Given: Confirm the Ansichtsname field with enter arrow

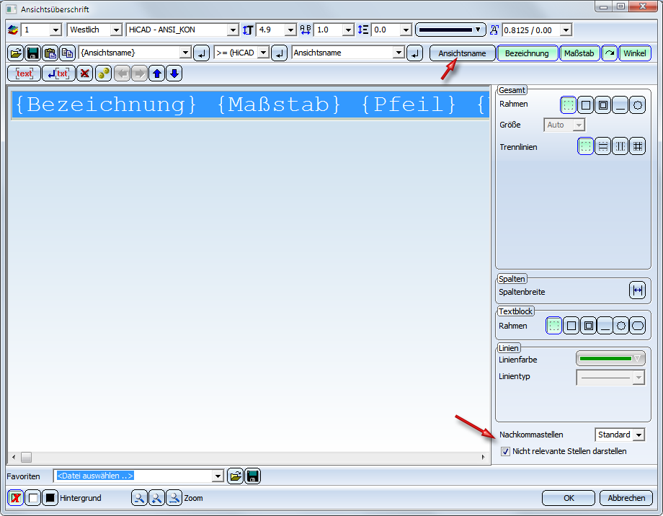Looking at the screenshot, I should tap(415, 53).
